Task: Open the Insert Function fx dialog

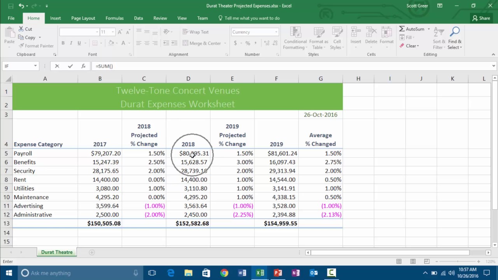Action: tap(83, 66)
